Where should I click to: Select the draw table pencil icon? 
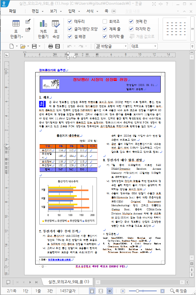click(x=28, y=21)
